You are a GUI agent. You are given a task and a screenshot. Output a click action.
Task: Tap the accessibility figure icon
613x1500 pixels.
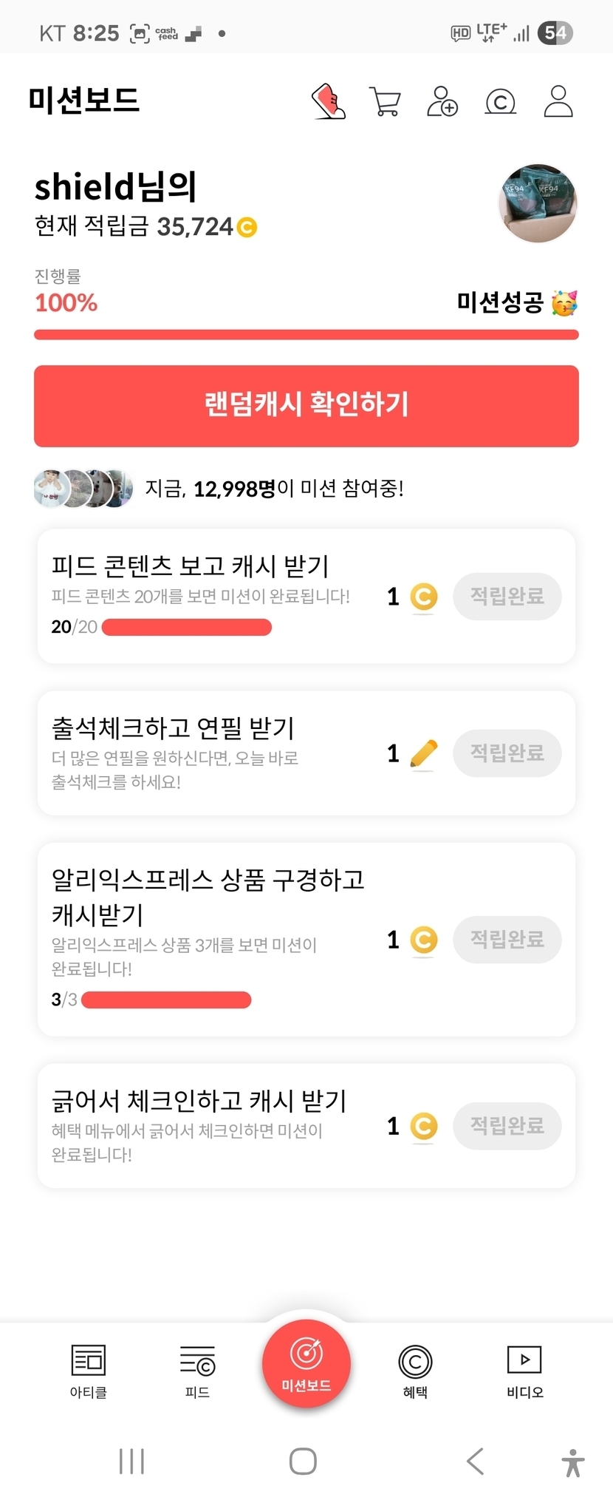point(572,1462)
